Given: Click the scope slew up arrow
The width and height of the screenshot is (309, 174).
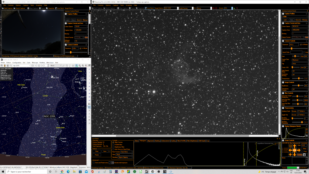Looking at the screenshot, I should click(294, 146).
